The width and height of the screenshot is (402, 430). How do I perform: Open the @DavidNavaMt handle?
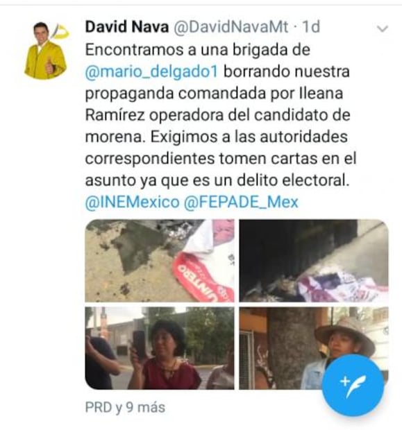231,27
